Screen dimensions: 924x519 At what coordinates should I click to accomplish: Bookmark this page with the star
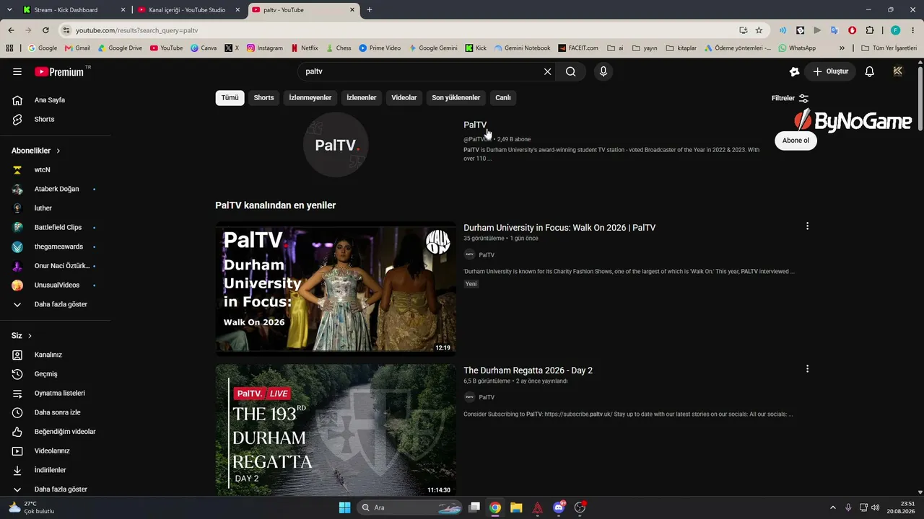[x=759, y=30]
